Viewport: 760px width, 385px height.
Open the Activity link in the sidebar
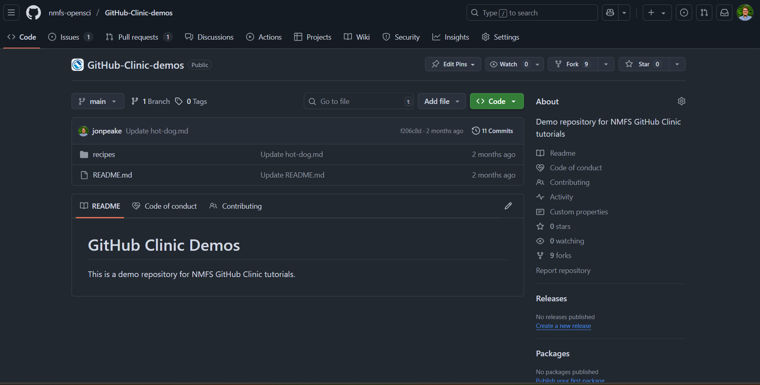pos(555,197)
